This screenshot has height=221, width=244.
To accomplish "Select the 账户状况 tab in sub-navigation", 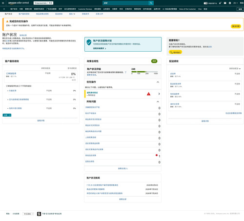I will 8,14.
